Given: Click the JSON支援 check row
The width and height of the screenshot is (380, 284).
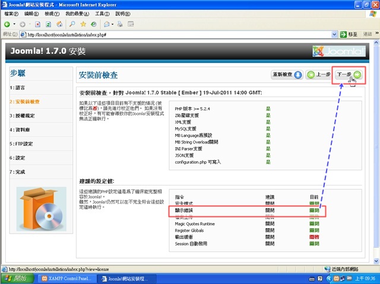Looking at the screenshot, I should point(223,155).
